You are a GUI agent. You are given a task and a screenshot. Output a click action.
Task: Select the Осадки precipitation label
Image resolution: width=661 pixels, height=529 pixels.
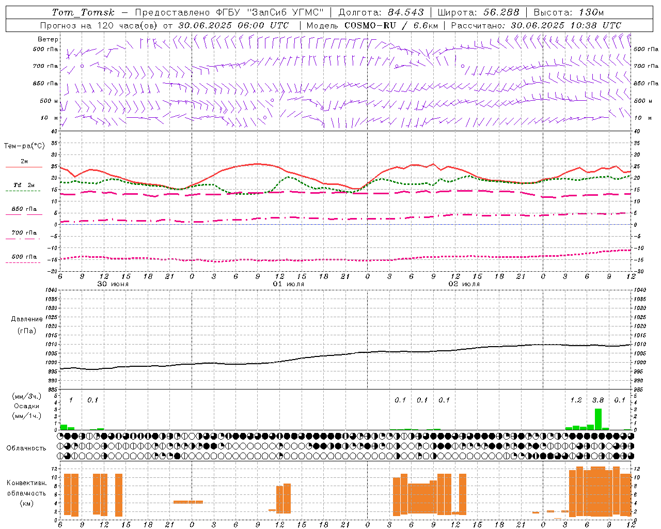[x=27, y=406]
